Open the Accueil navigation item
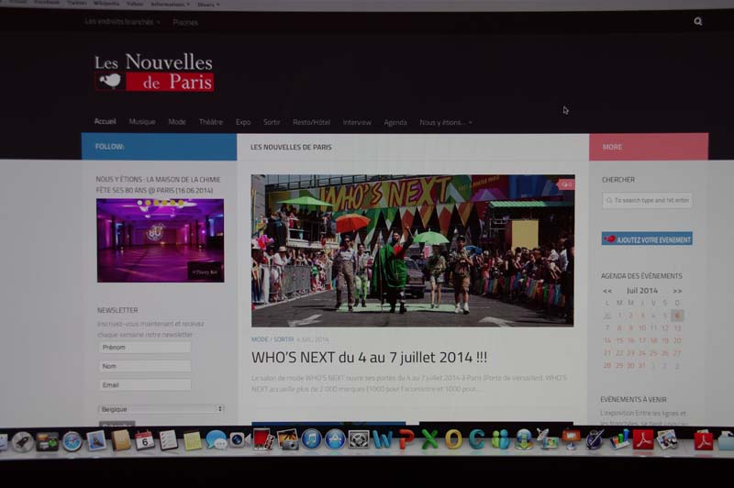Screen dimensions: 734x488 [105, 122]
